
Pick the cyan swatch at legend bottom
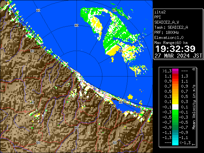point(175,143)
